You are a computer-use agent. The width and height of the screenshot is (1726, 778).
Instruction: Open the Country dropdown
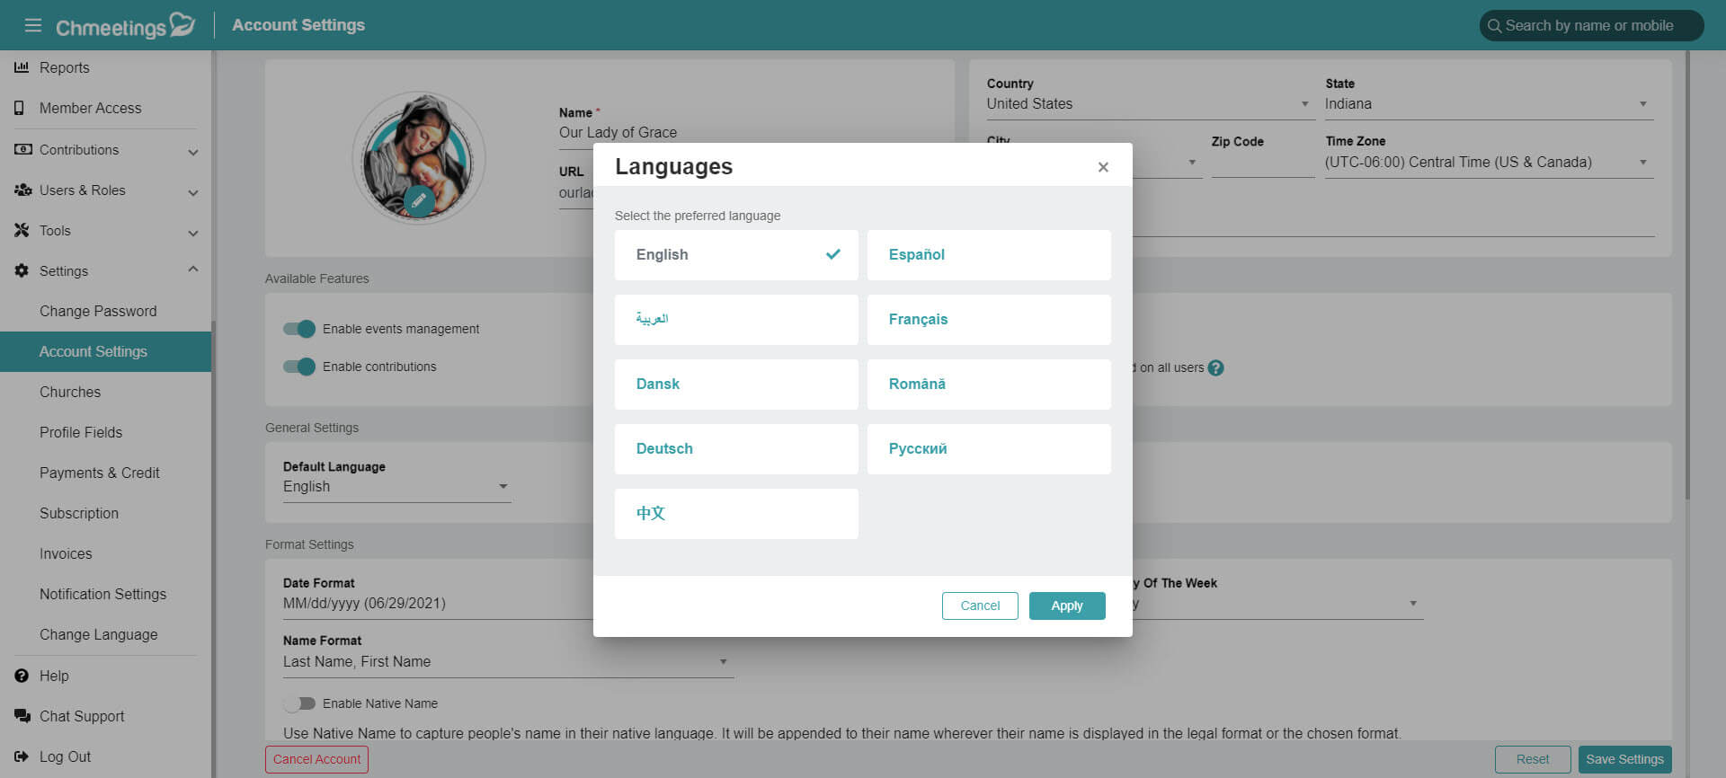[x=1151, y=104]
